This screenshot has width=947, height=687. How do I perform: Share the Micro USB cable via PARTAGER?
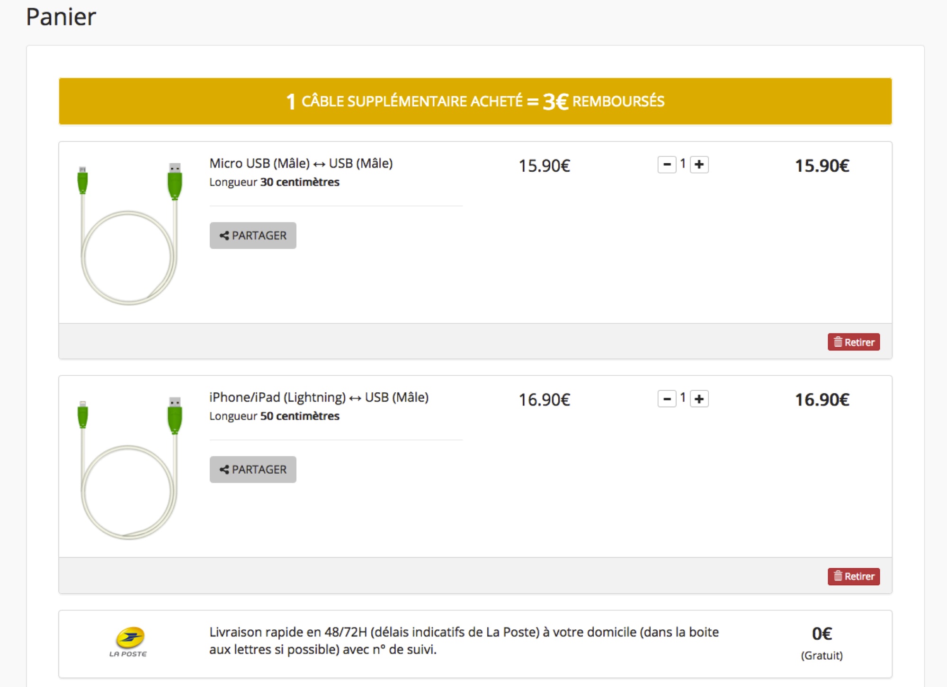253,236
